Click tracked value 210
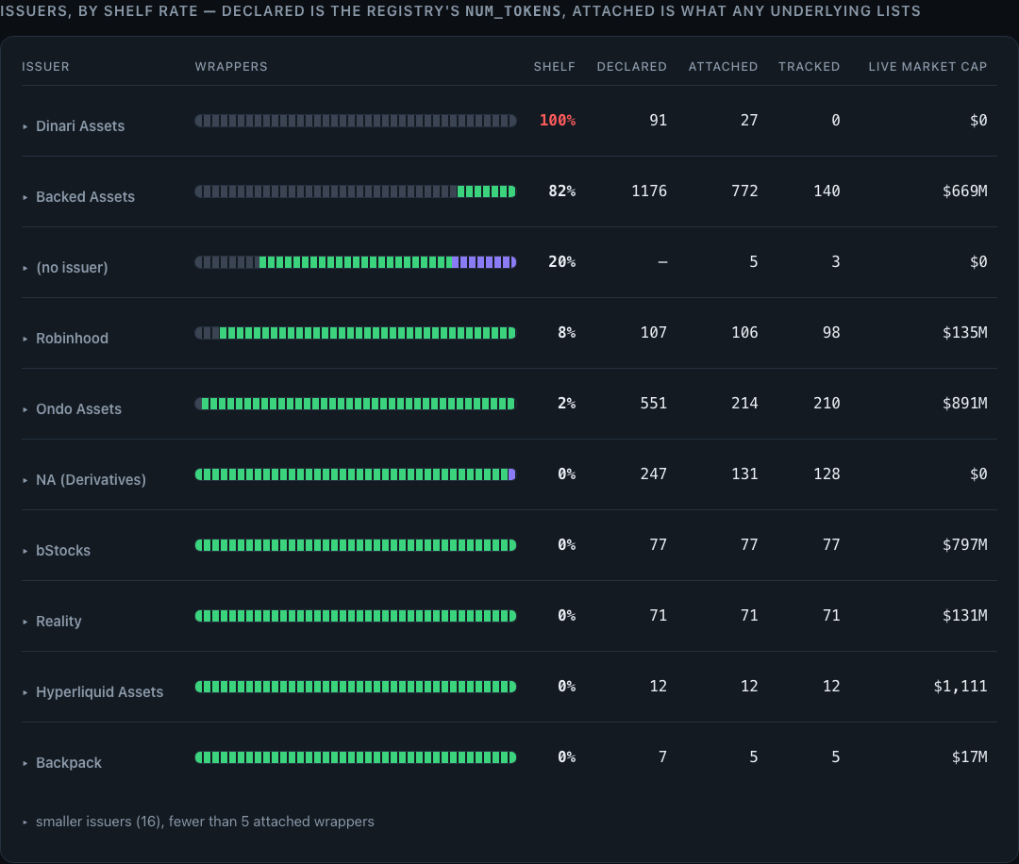Viewport: 1019px width, 864px height. pyautogui.click(x=827, y=404)
